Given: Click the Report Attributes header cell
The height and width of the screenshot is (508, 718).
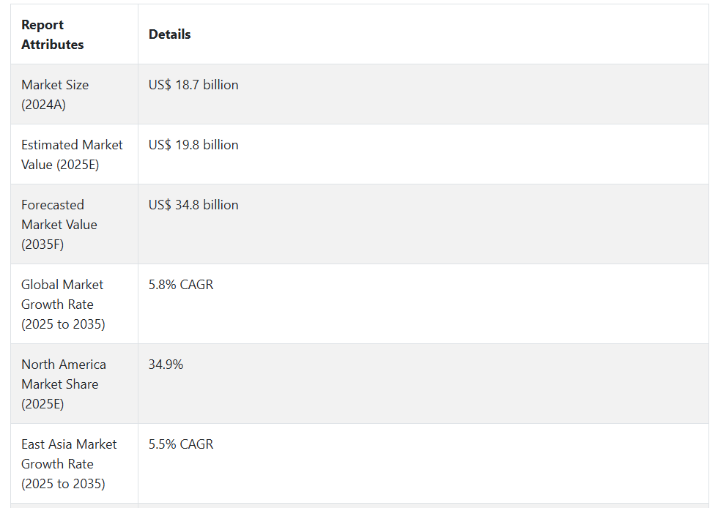Looking at the screenshot, I should [74, 34].
